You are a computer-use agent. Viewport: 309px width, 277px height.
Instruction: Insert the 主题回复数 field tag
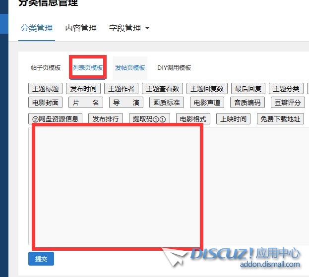tap(207, 89)
